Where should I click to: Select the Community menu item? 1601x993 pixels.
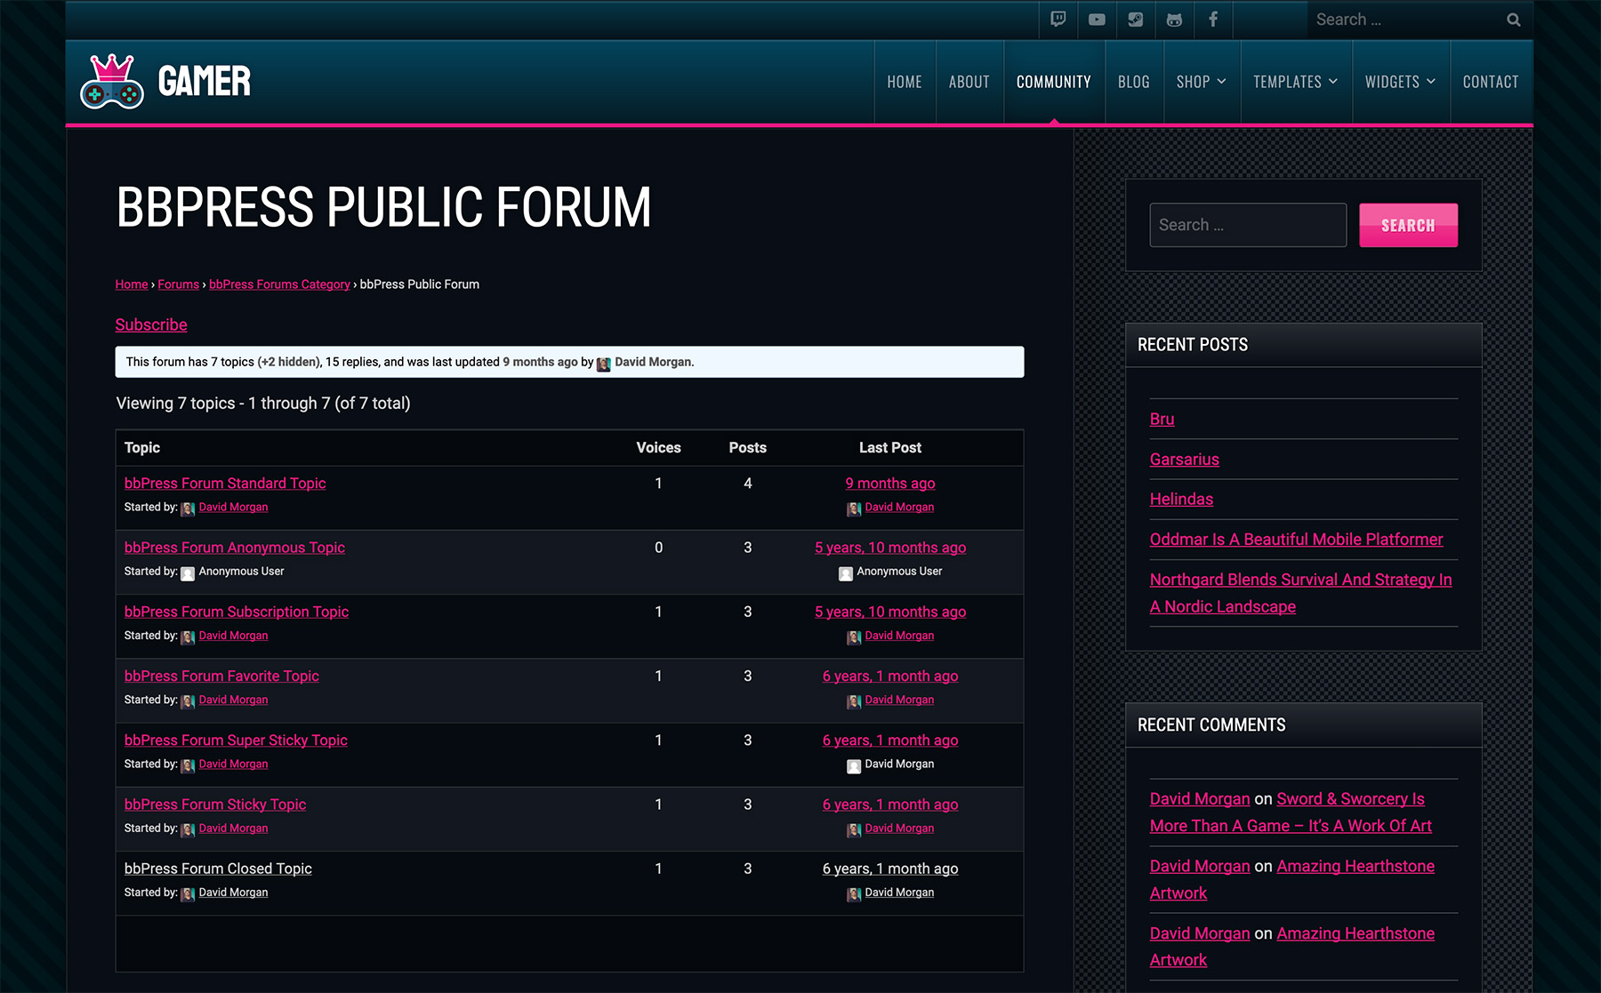1054,82
